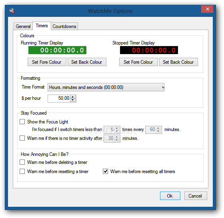Image resolution: width=224 pixels, height=218 pixels.
Task: Increase switch timers times count
Action: pyautogui.click(x=117, y=128)
